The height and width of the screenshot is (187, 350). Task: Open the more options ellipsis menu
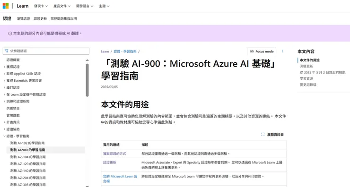coord(282,51)
